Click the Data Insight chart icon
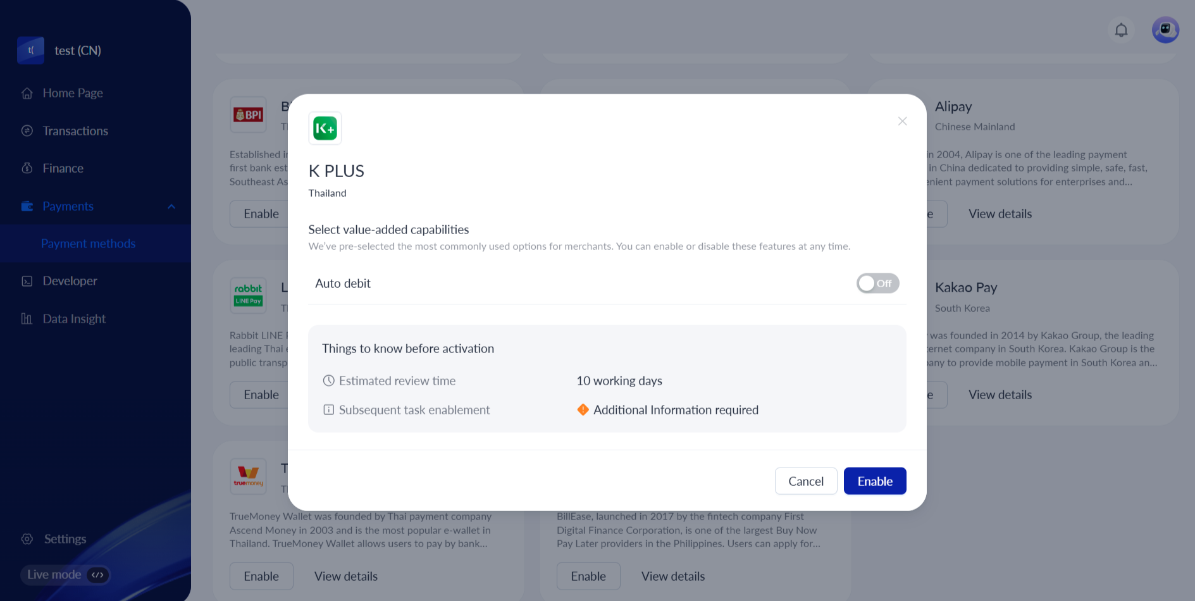Viewport: 1195px width, 601px height. [x=27, y=319]
